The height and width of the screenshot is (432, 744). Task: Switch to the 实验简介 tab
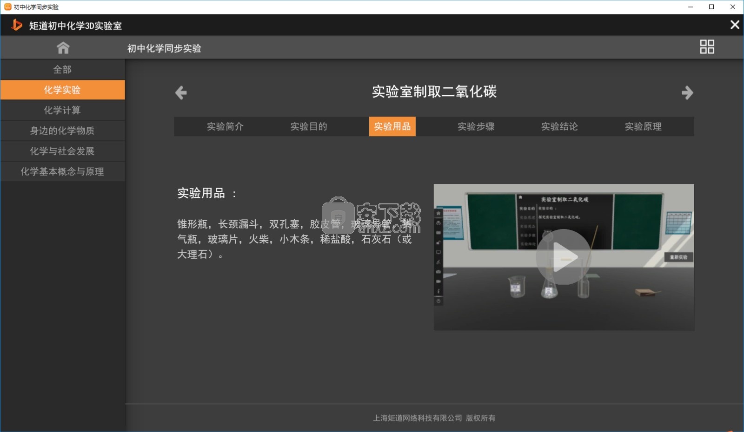(225, 126)
